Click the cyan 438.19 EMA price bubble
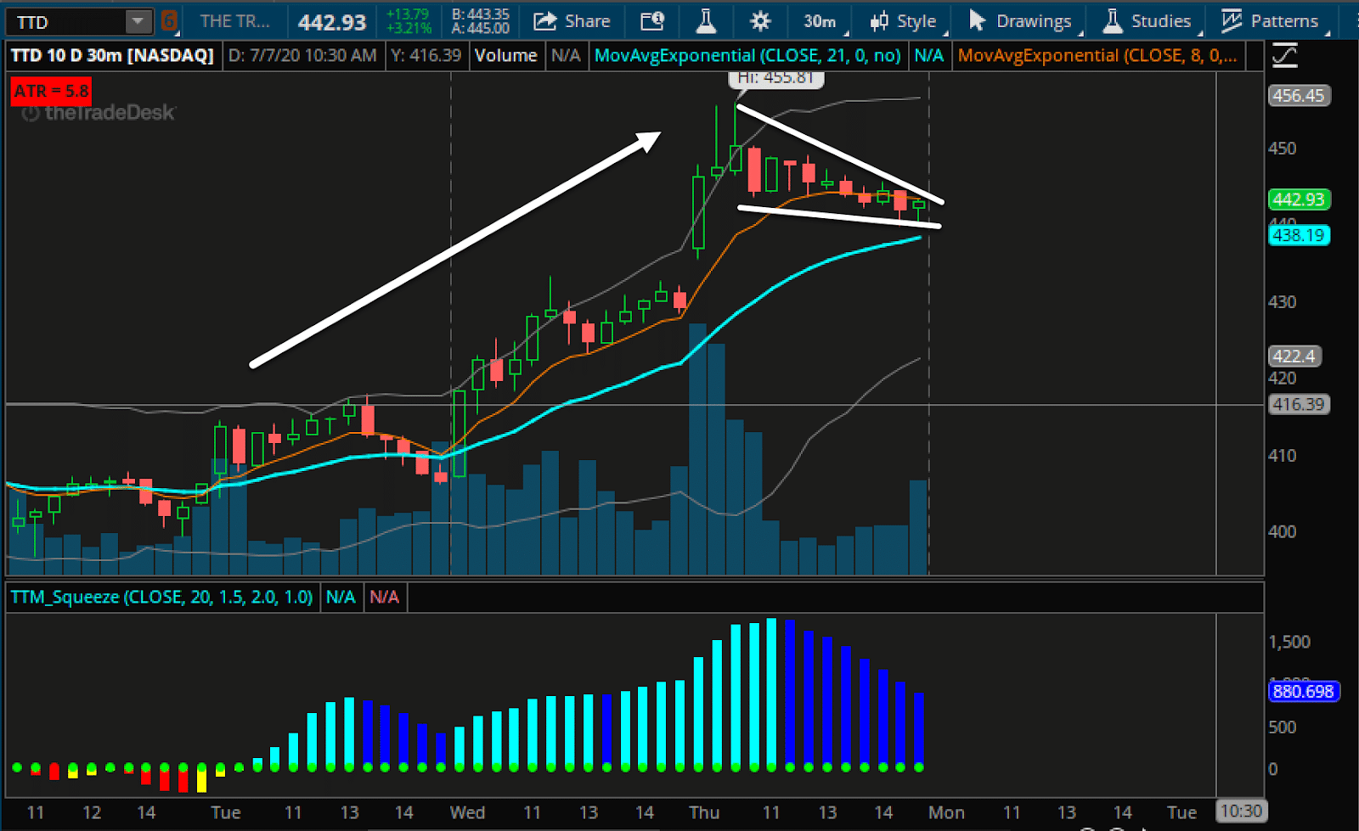The image size is (1359, 831). [x=1298, y=235]
